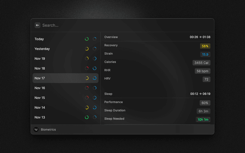Viewport: 245px width, 153px height.
Task: Click the green recovery ring for Today
Action: click(87, 39)
